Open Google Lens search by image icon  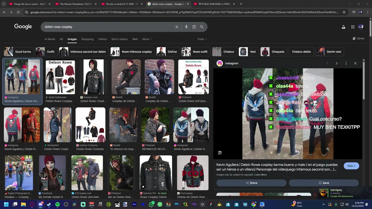194,27
